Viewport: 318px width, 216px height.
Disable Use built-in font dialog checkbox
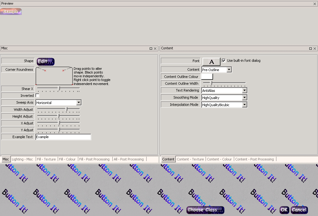(224, 61)
